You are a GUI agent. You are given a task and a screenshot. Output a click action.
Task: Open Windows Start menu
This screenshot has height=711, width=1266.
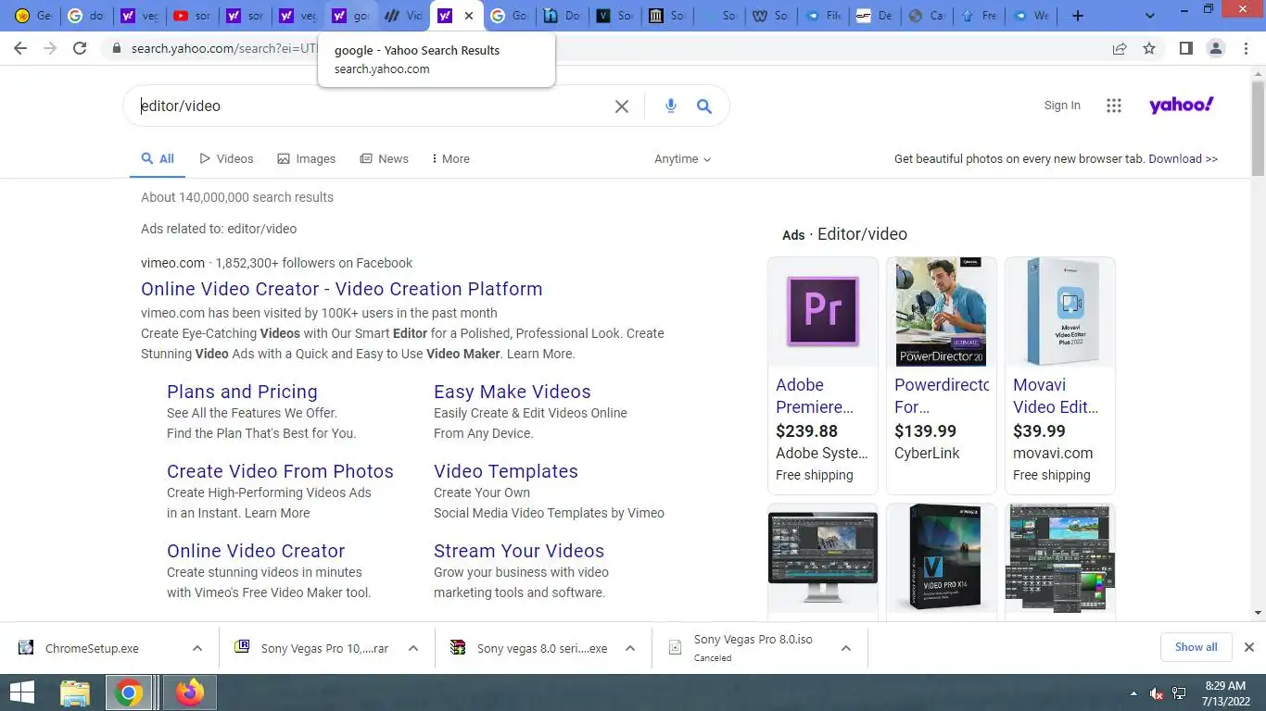pos(21,692)
